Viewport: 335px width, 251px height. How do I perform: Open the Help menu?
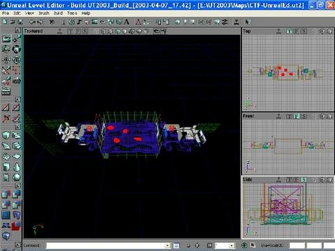click(86, 13)
